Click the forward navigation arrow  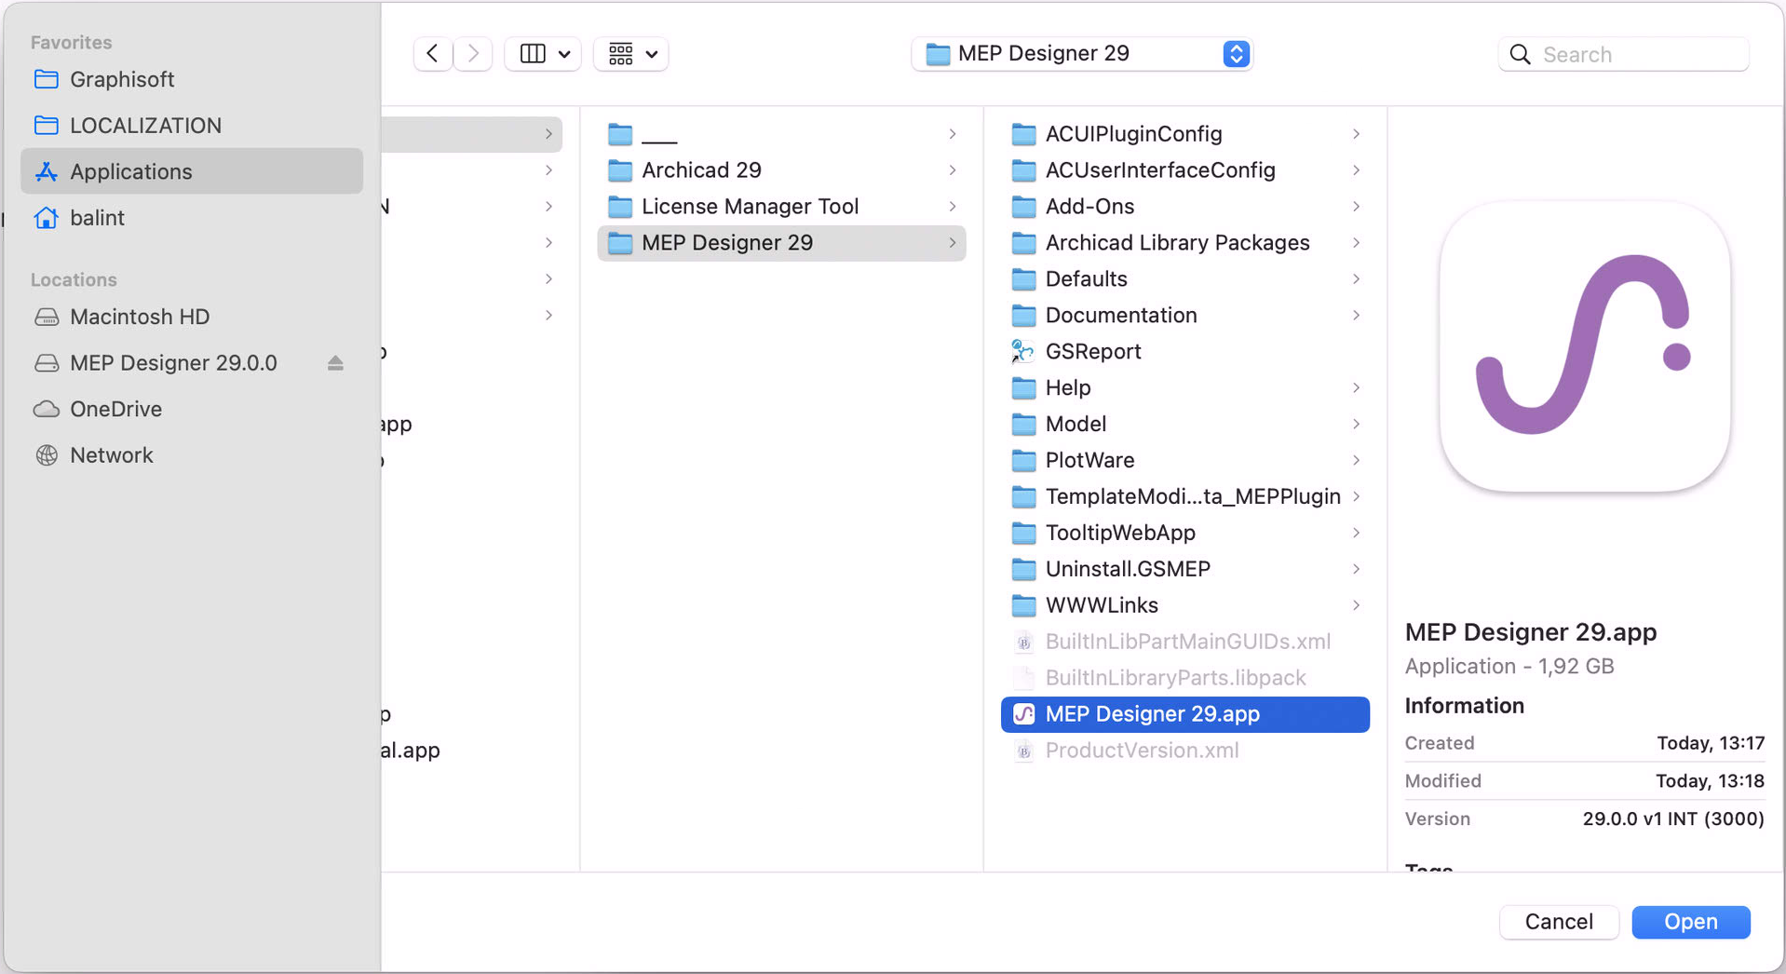tap(473, 54)
